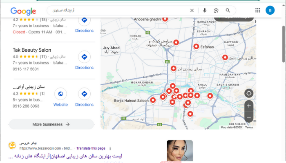Open the woman portrait result thumbnail
This screenshot has width=286, height=163.
click(180, 151)
